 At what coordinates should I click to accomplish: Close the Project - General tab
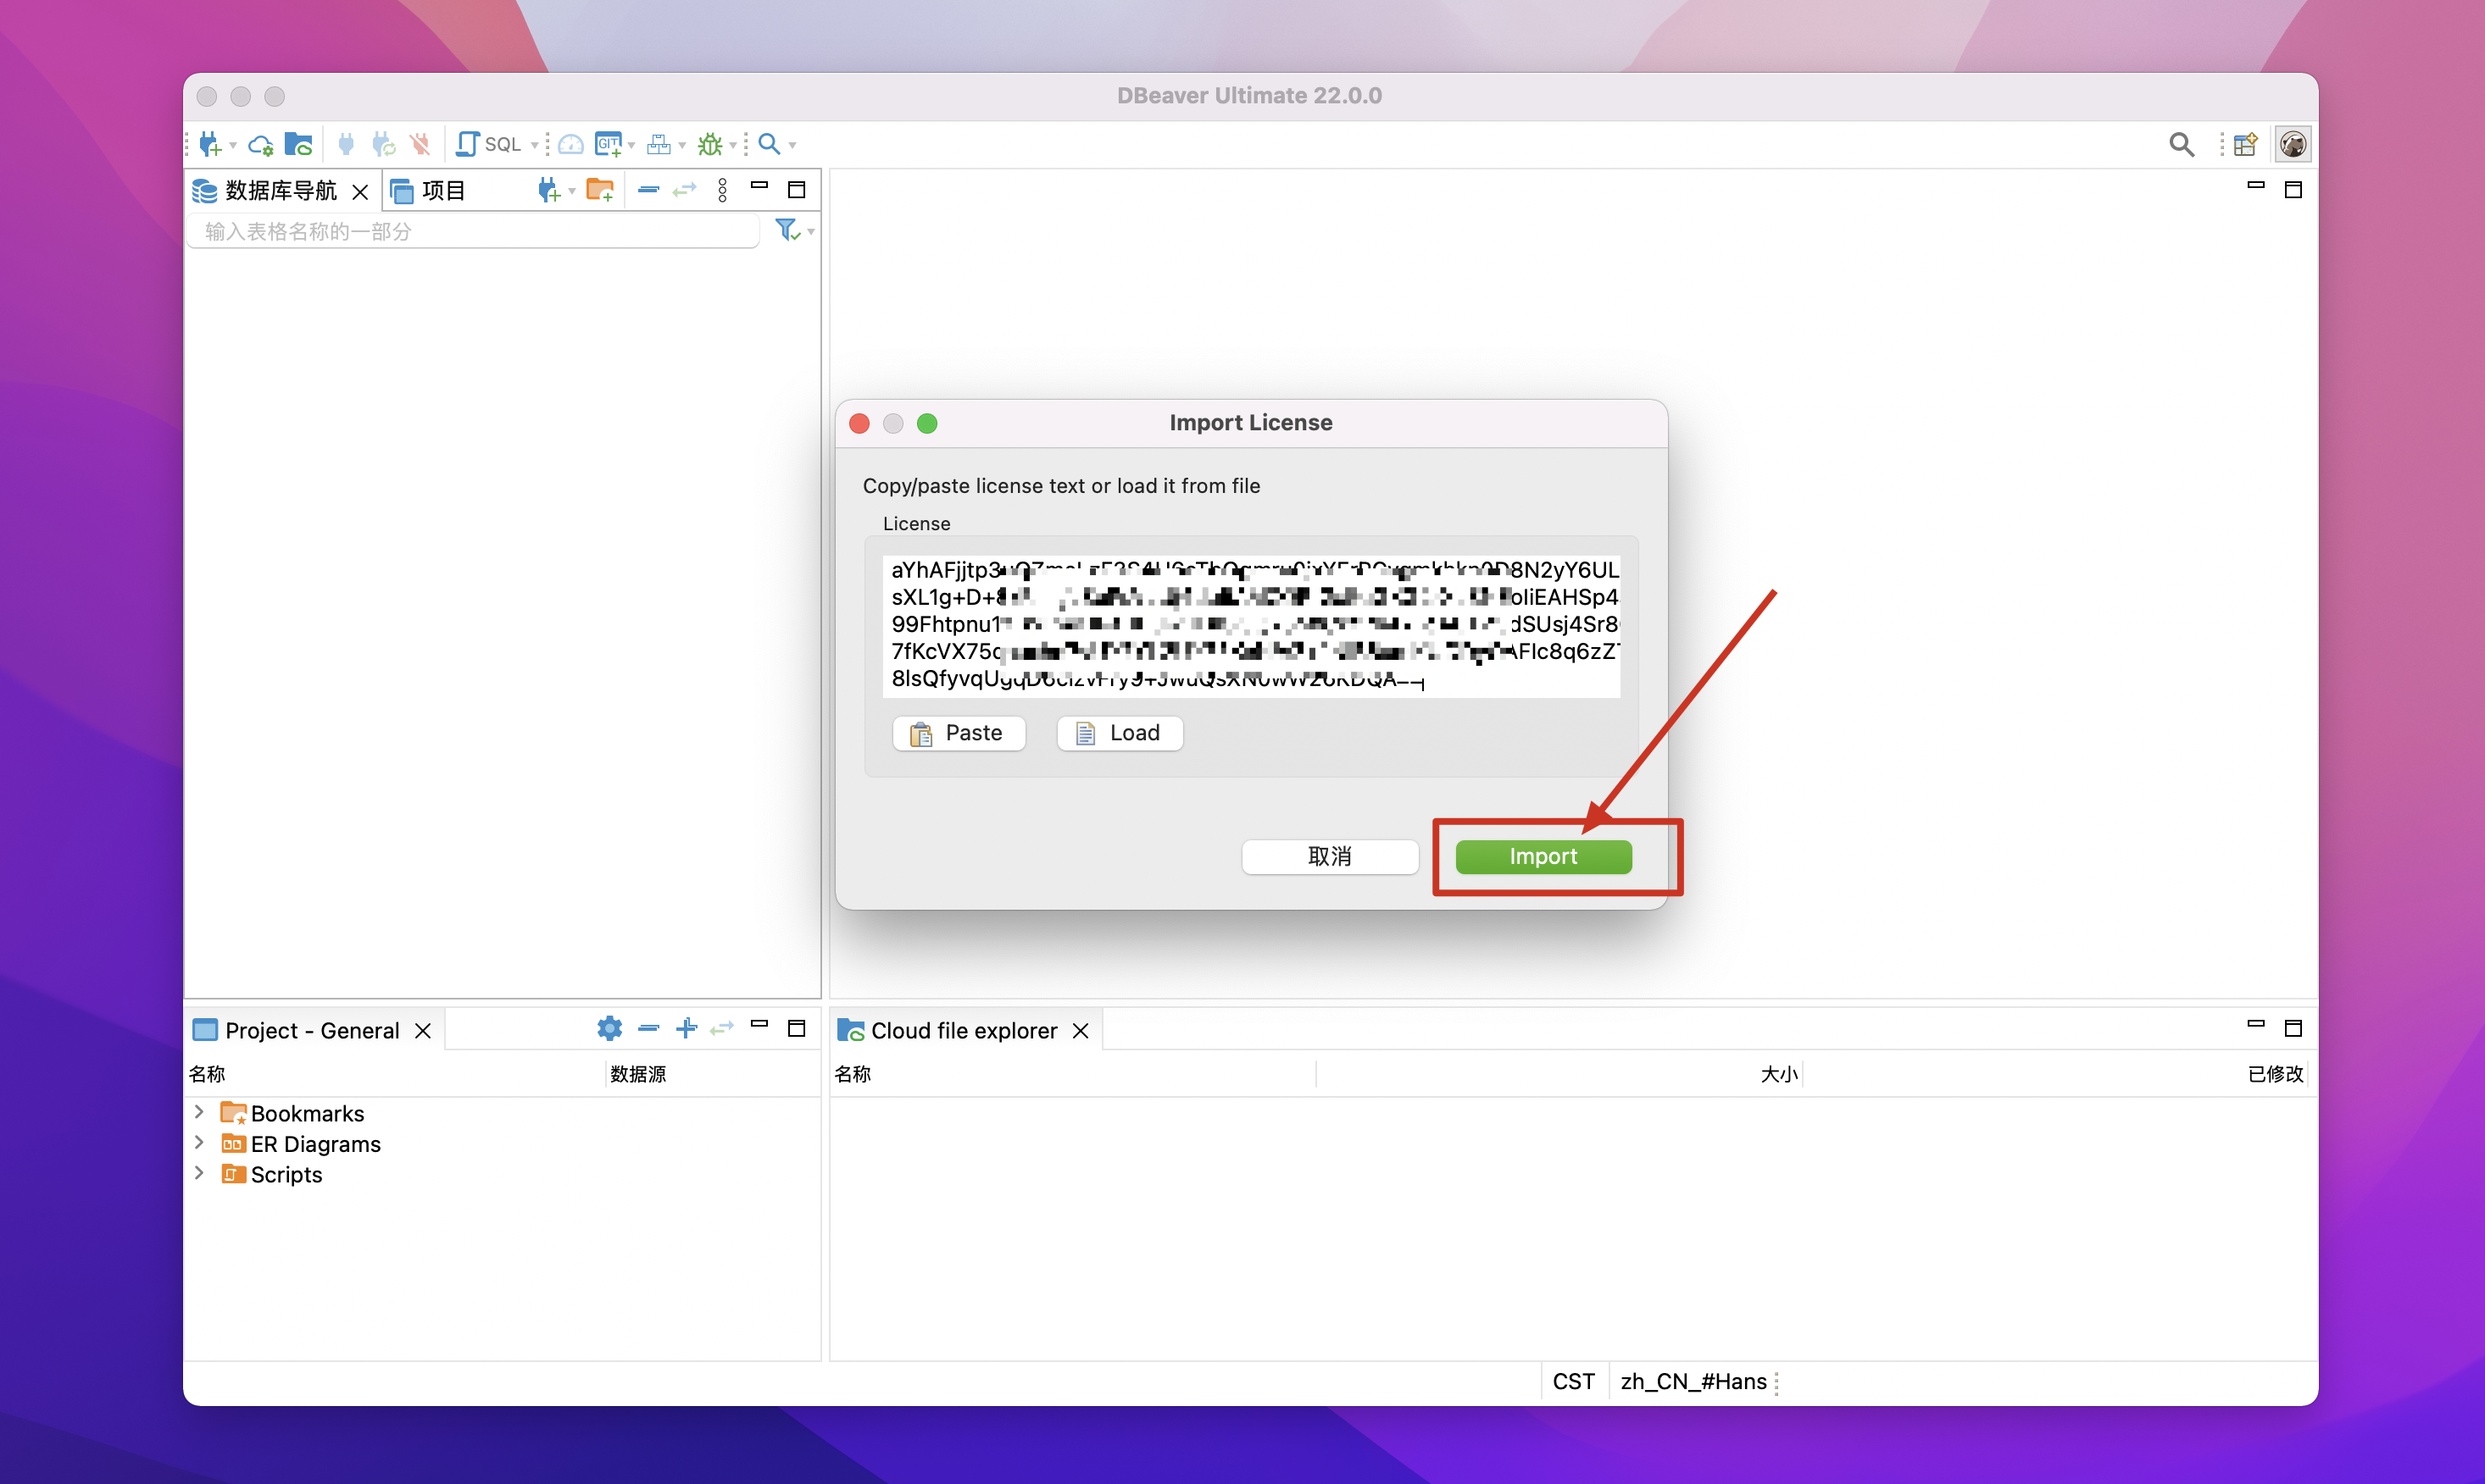click(423, 1031)
